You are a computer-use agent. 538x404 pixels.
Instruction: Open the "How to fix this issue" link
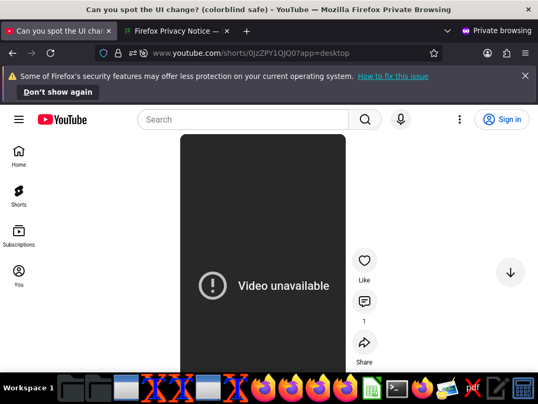point(393,76)
